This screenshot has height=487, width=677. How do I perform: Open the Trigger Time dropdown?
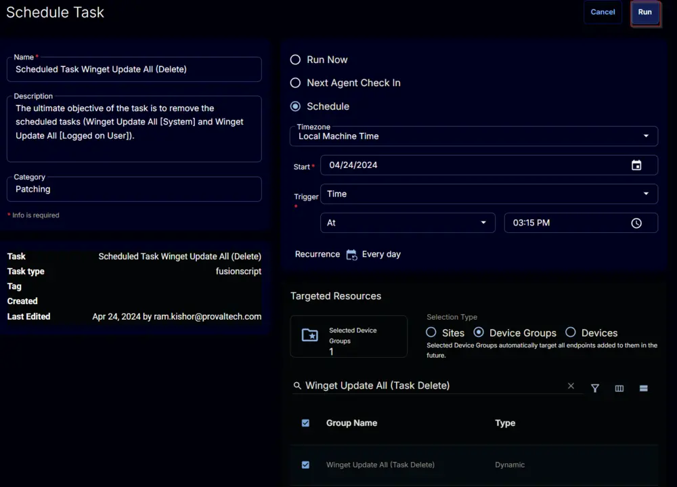tap(489, 194)
